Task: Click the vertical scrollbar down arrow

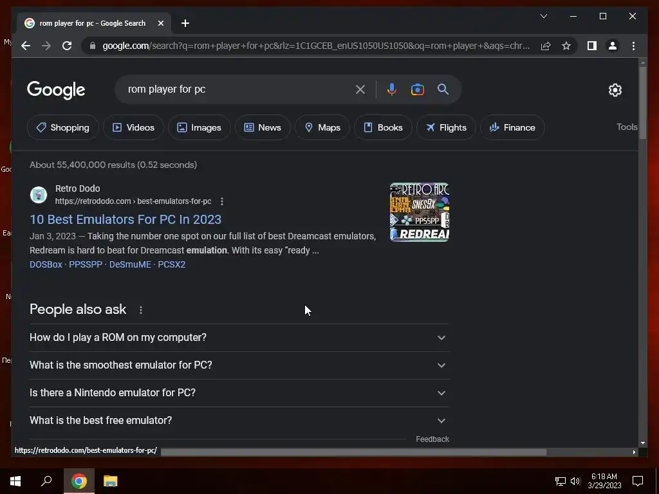Action: pos(643,443)
